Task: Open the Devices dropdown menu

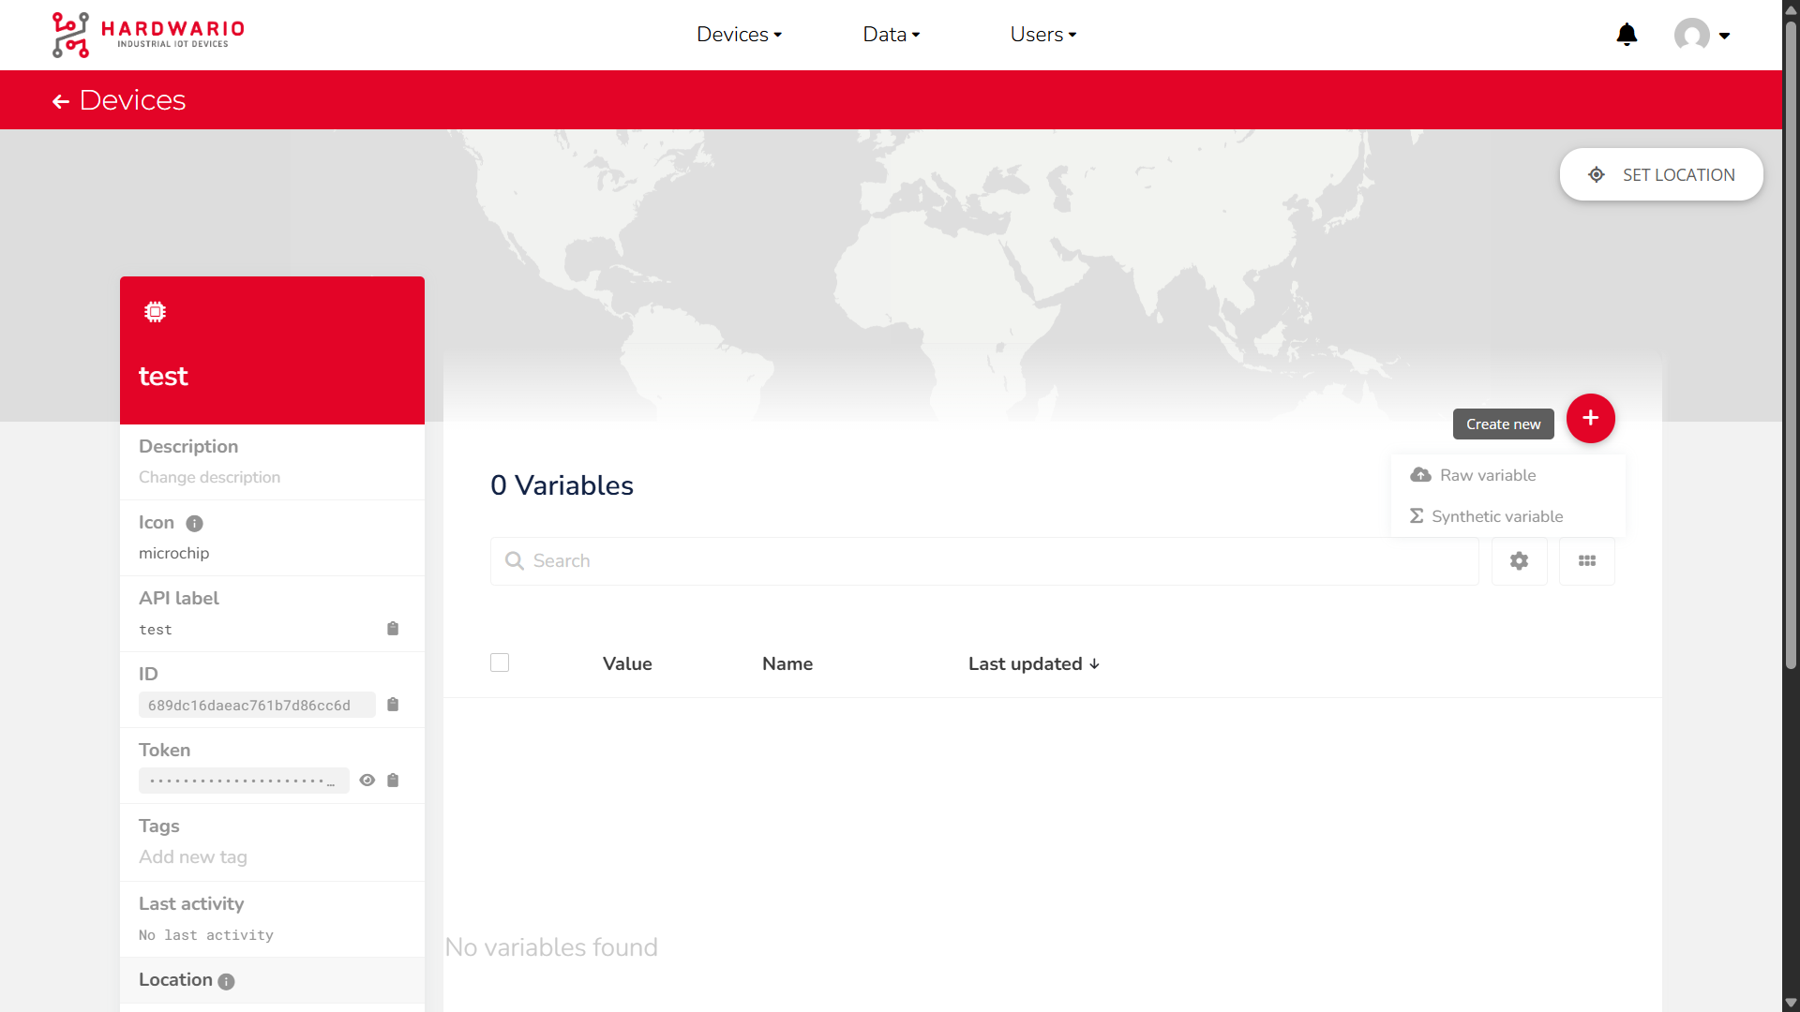Action: pyautogui.click(x=739, y=35)
